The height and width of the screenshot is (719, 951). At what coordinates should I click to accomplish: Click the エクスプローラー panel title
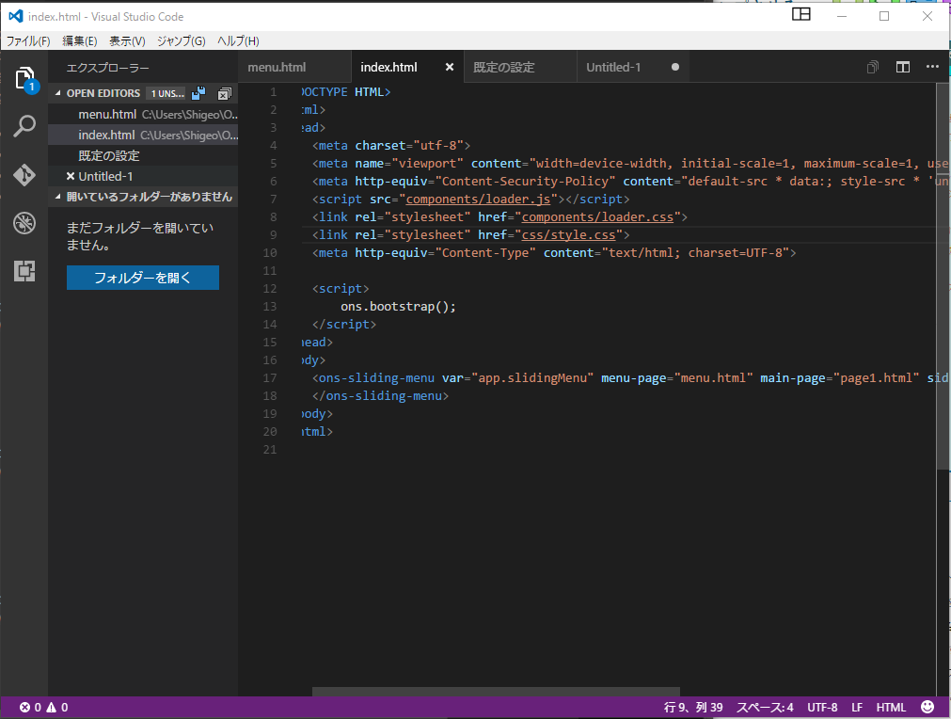click(x=107, y=68)
